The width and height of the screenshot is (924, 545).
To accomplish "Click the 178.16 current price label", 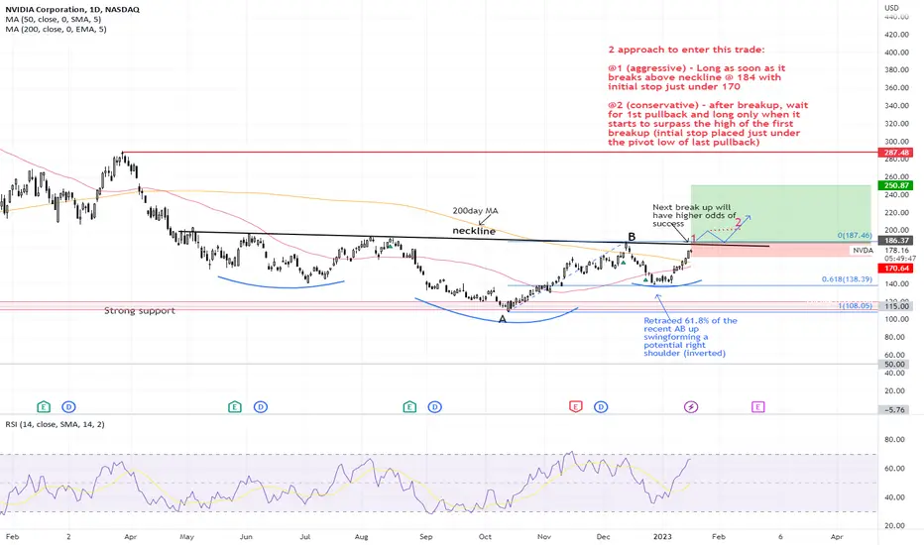I will [895, 251].
